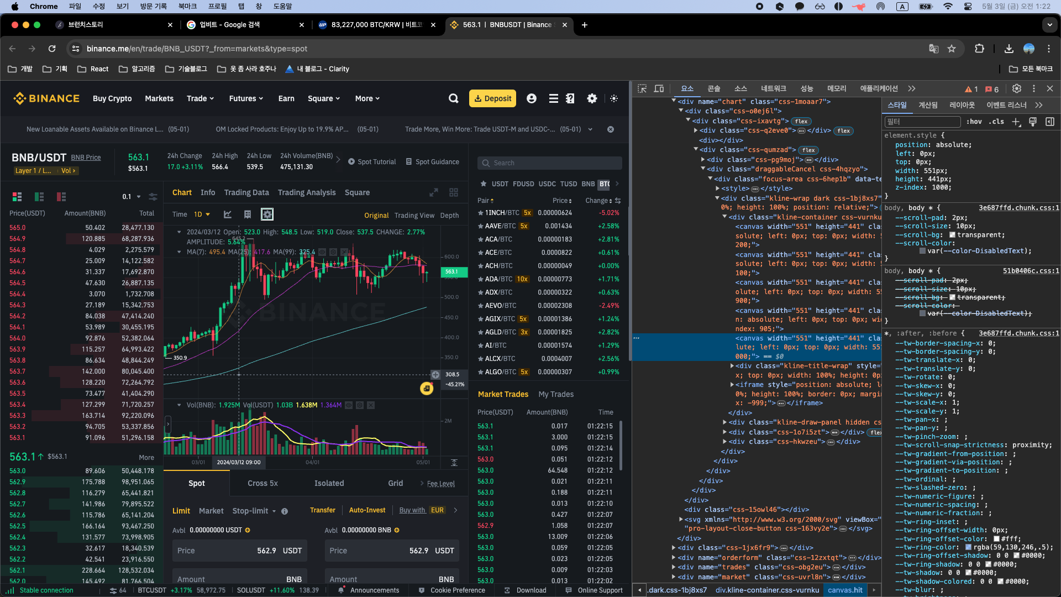Focus the pair Search input field
This screenshot has width=1061, height=597.
(x=550, y=163)
